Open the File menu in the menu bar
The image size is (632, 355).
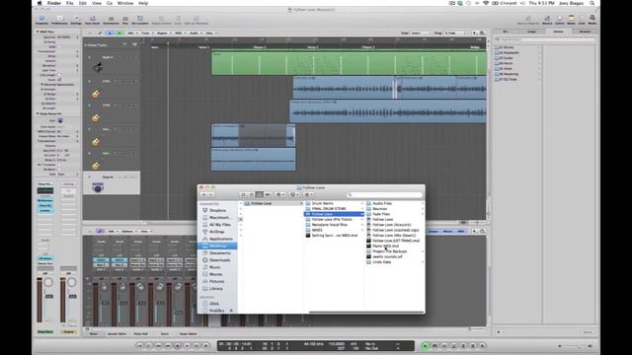point(70,3)
